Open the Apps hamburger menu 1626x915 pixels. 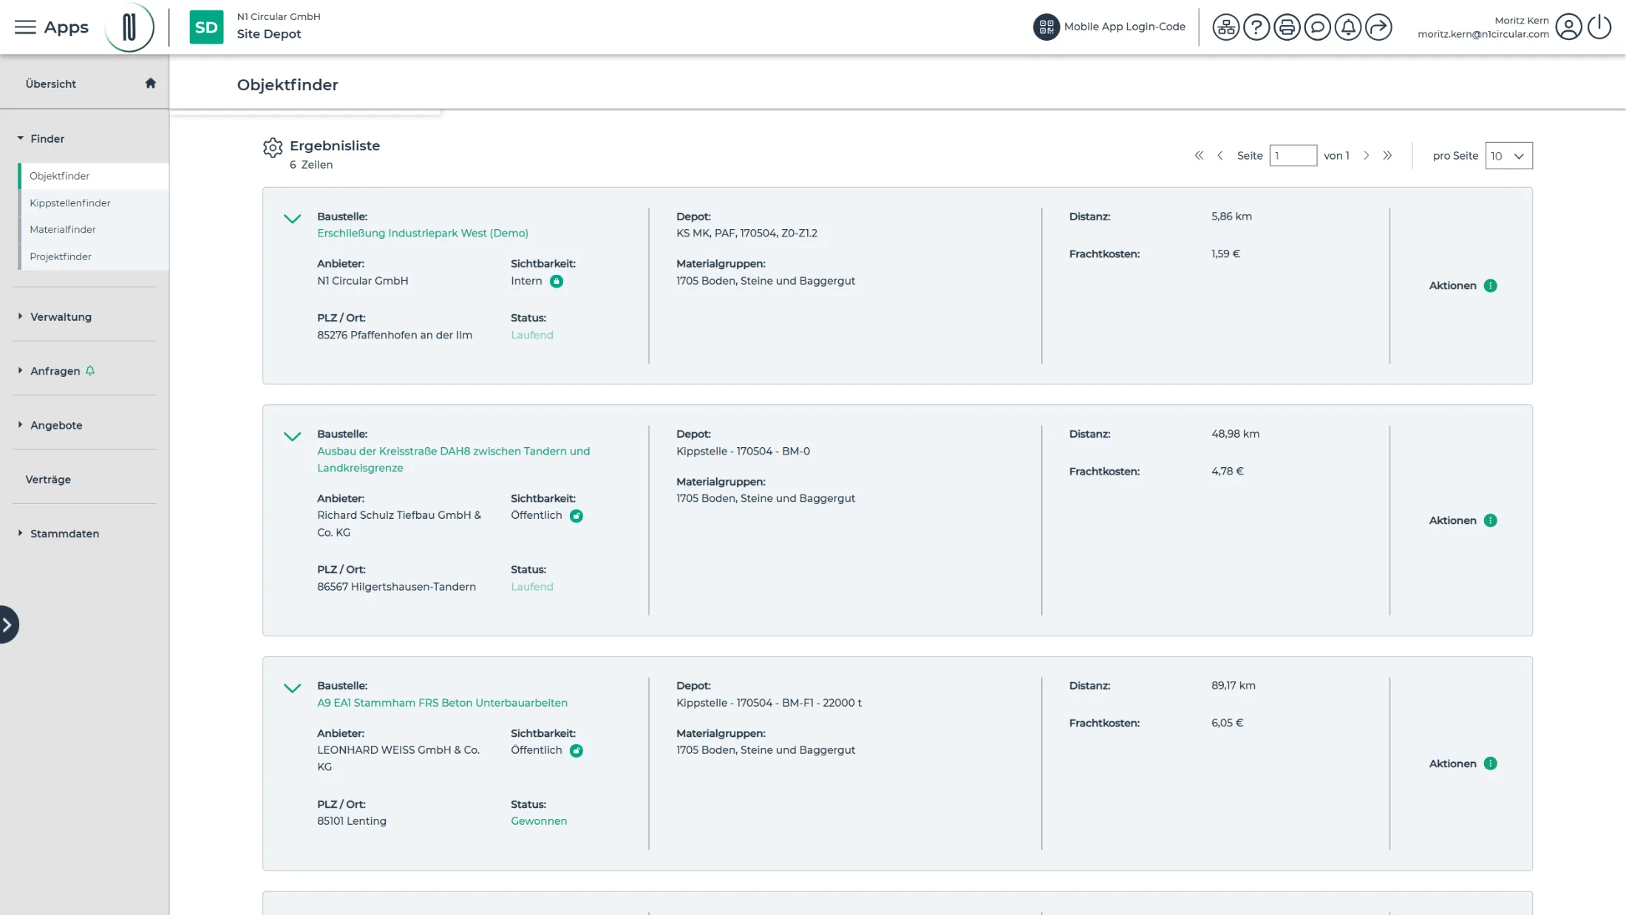pyautogui.click(x=25, y=27)
